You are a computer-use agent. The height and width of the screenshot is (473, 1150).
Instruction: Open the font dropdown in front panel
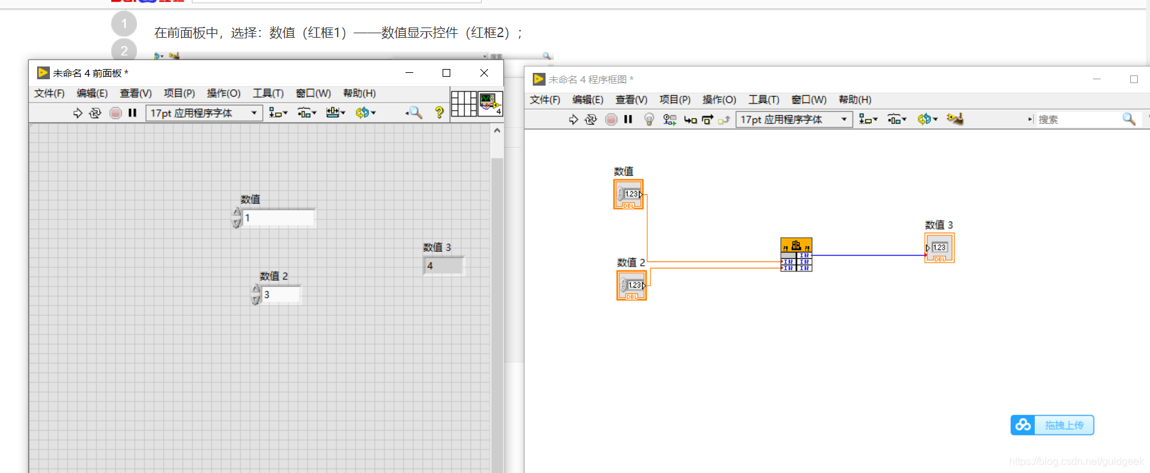[204, 113]
